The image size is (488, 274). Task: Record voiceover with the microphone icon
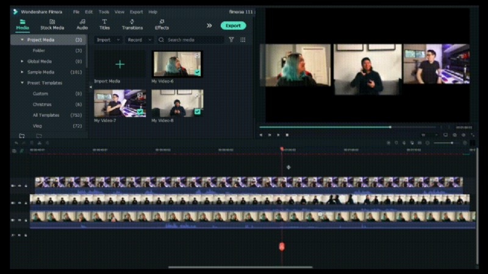pos(404,143)
